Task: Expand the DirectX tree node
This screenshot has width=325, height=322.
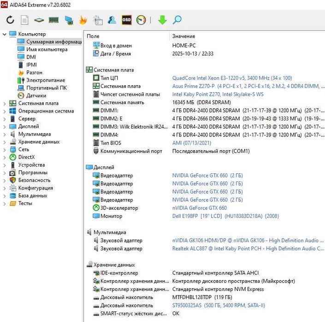Action: coord(4,157)
